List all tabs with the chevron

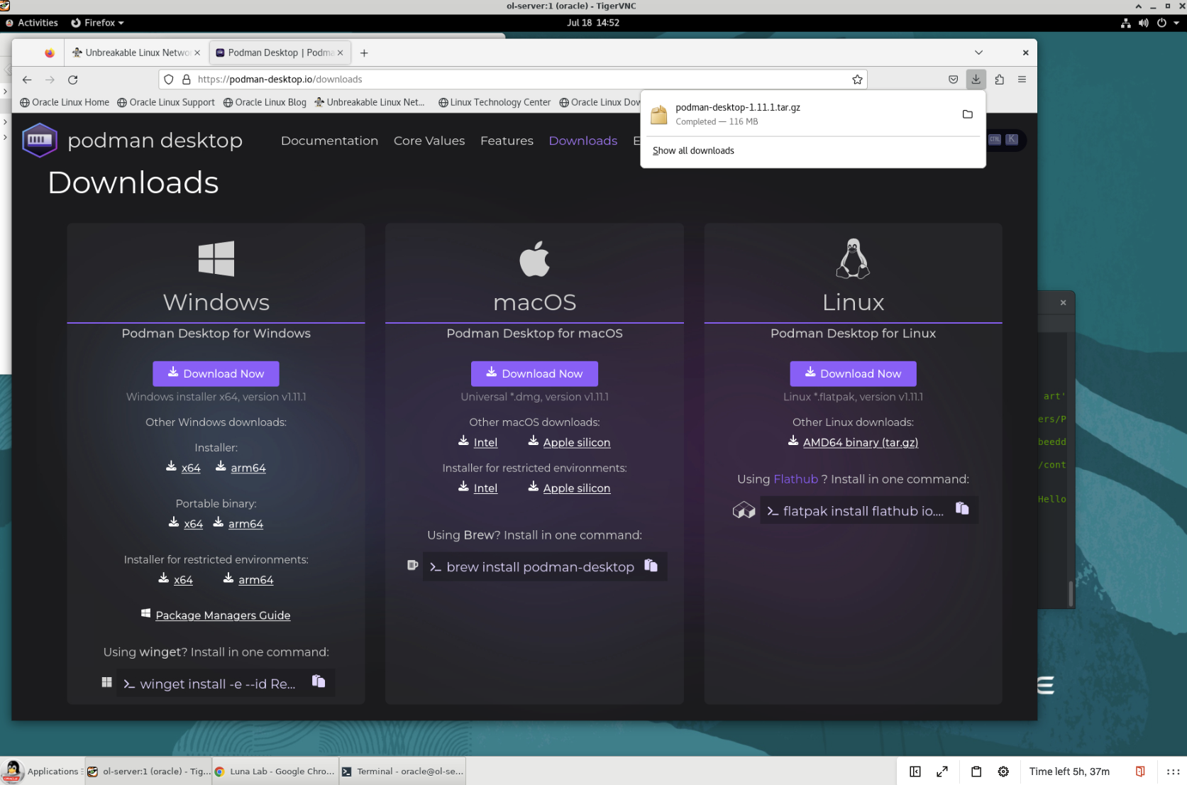[978, 53]
